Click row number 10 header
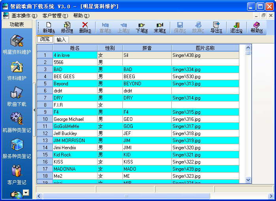The height and width of the screenshot is (201, 276). pyautogui.click(x=45, y=119)
